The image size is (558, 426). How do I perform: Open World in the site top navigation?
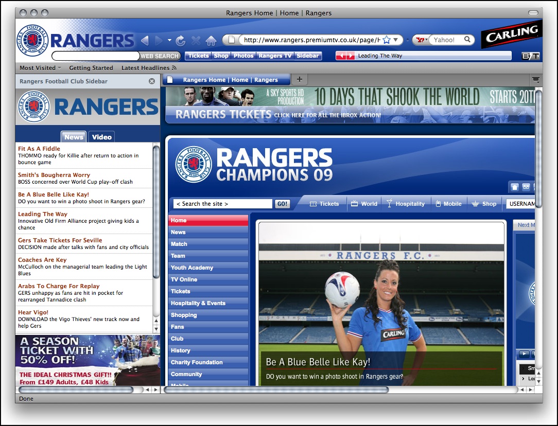(x=364, y=204)
